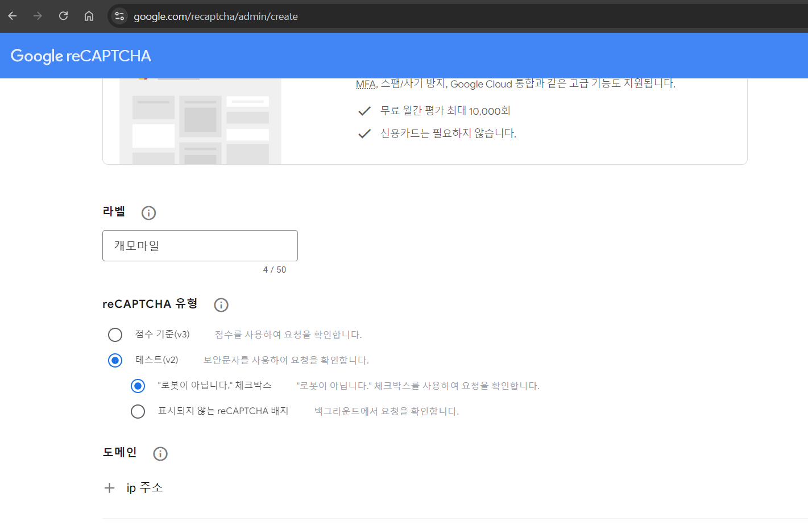This screenshot has height=526, width=808.
Task: Click the plus icon to add domain
Action: coord(110,488)
